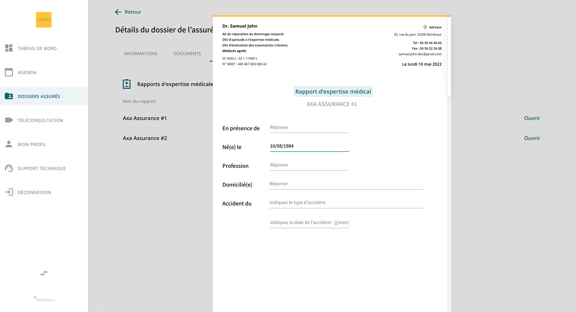This screenshot has height=312, width=576.
Task: Click the Mon profil person icon
Action: (x=9, y=144)
